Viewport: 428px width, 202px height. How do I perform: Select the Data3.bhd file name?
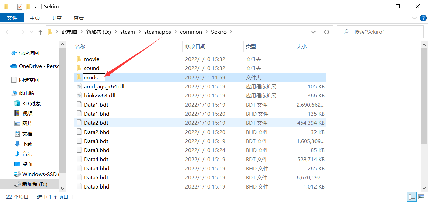(97, 150)
